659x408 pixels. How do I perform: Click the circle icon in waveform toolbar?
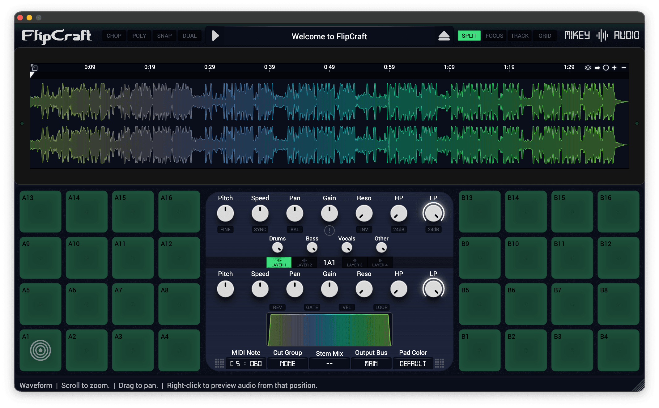[x=606, y=68]
